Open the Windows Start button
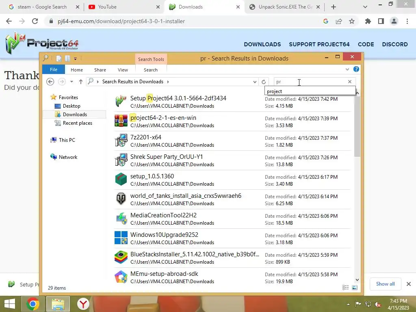416x312 pixels. pyautogui.click(x=10, y=304)
